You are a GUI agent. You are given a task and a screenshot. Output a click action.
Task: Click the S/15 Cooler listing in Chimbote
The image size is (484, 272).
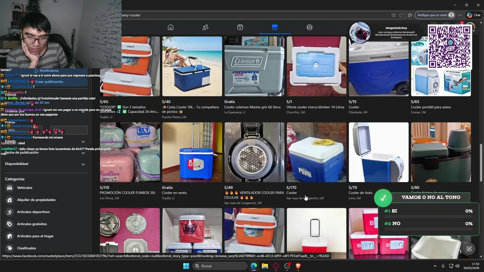[379, 76]
